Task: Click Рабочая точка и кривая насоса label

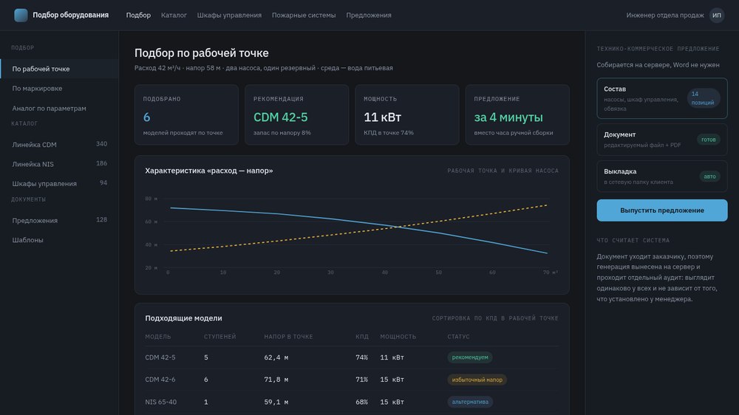Action: click(503, 171)
